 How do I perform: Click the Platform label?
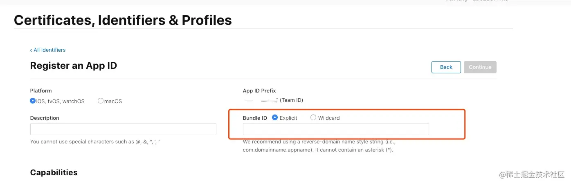point(41,91)
